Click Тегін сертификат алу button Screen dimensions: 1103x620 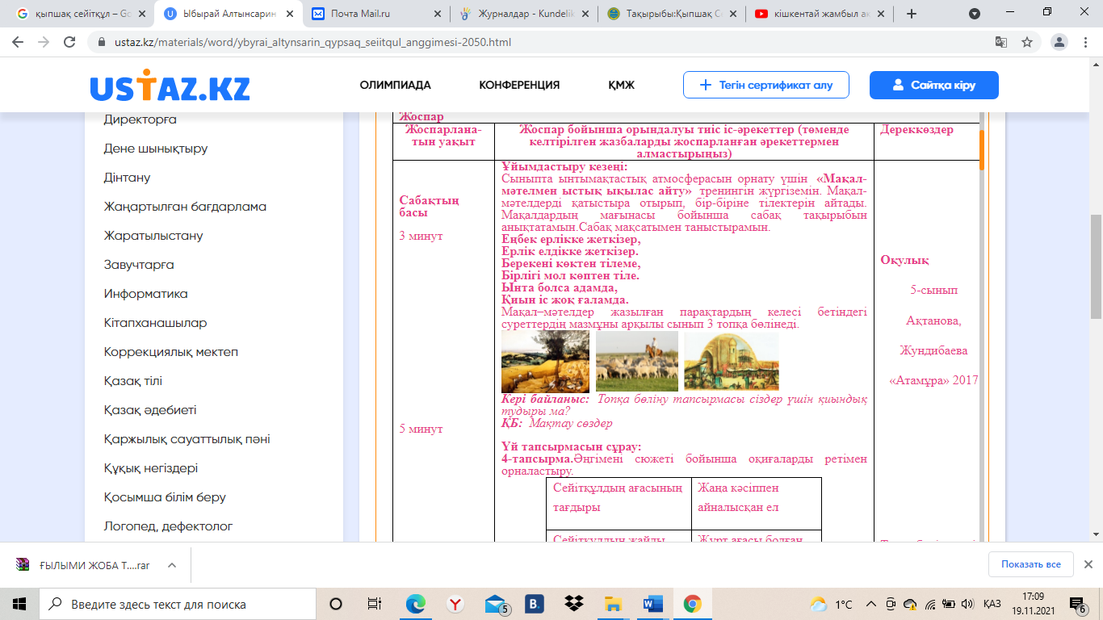click(x=766, y=85)
